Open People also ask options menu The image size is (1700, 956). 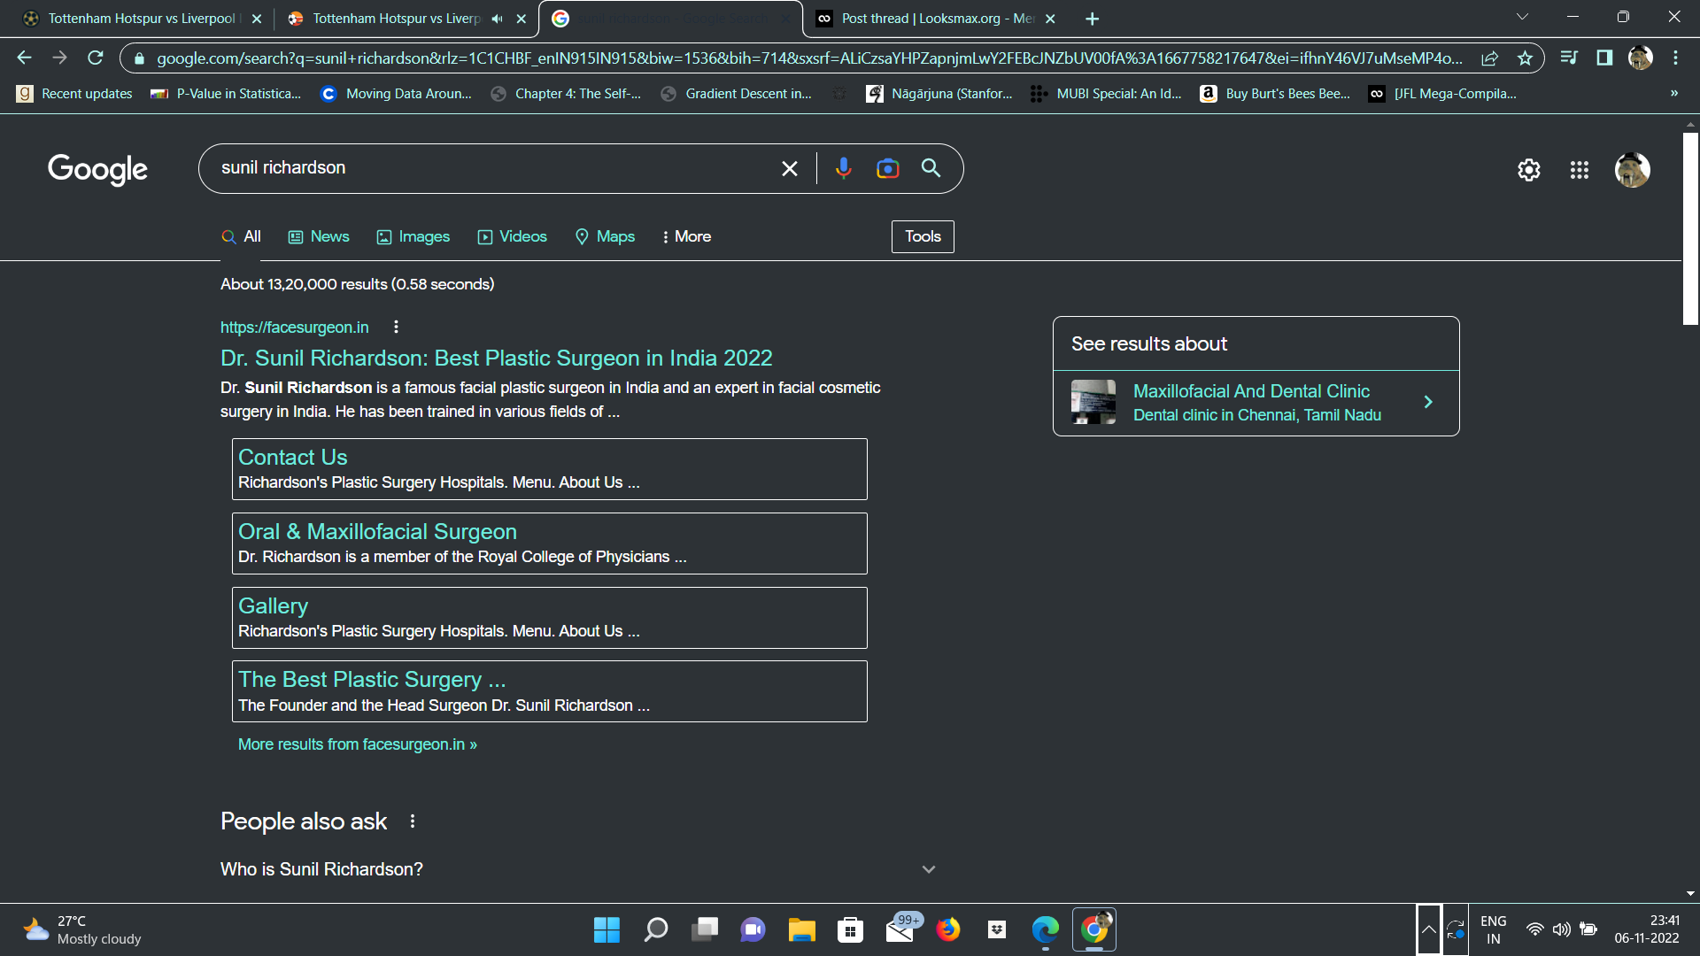413,821
